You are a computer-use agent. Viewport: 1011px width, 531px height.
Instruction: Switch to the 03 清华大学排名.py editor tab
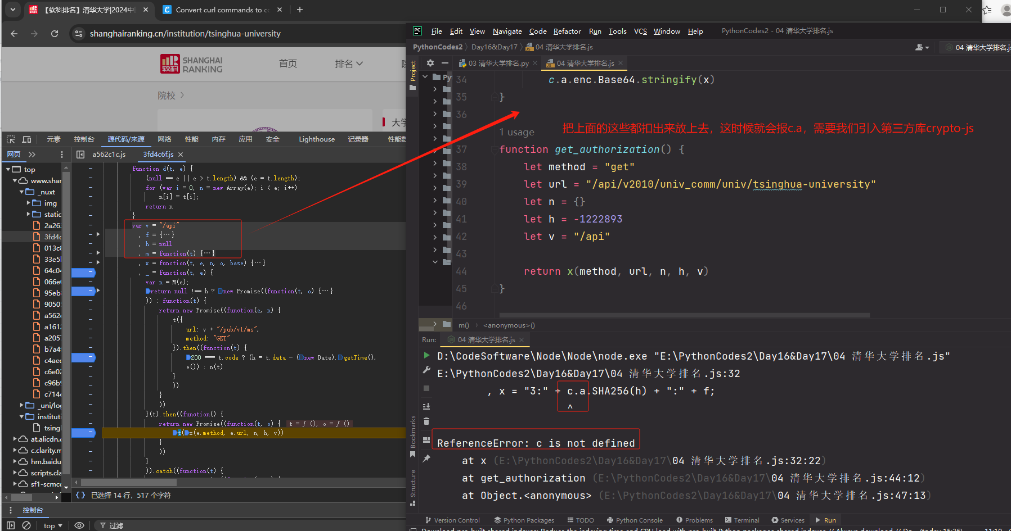point(498,63)
